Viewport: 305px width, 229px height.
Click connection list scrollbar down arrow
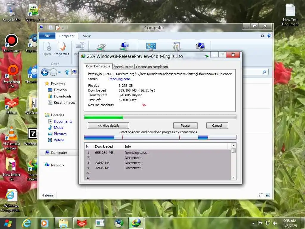(234, 177)
